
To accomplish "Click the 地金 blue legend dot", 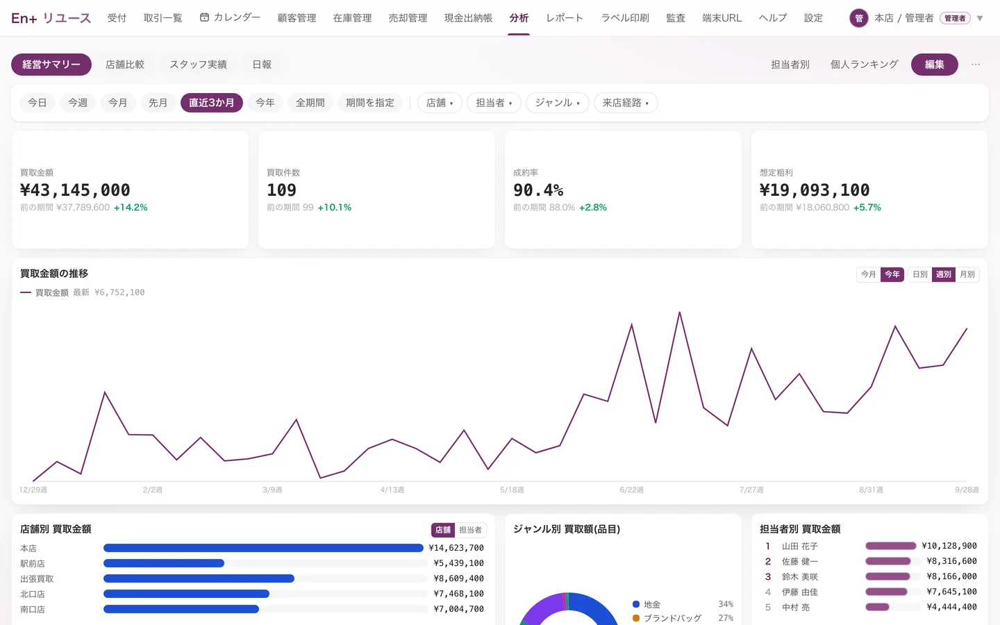I will pos(636,604).
